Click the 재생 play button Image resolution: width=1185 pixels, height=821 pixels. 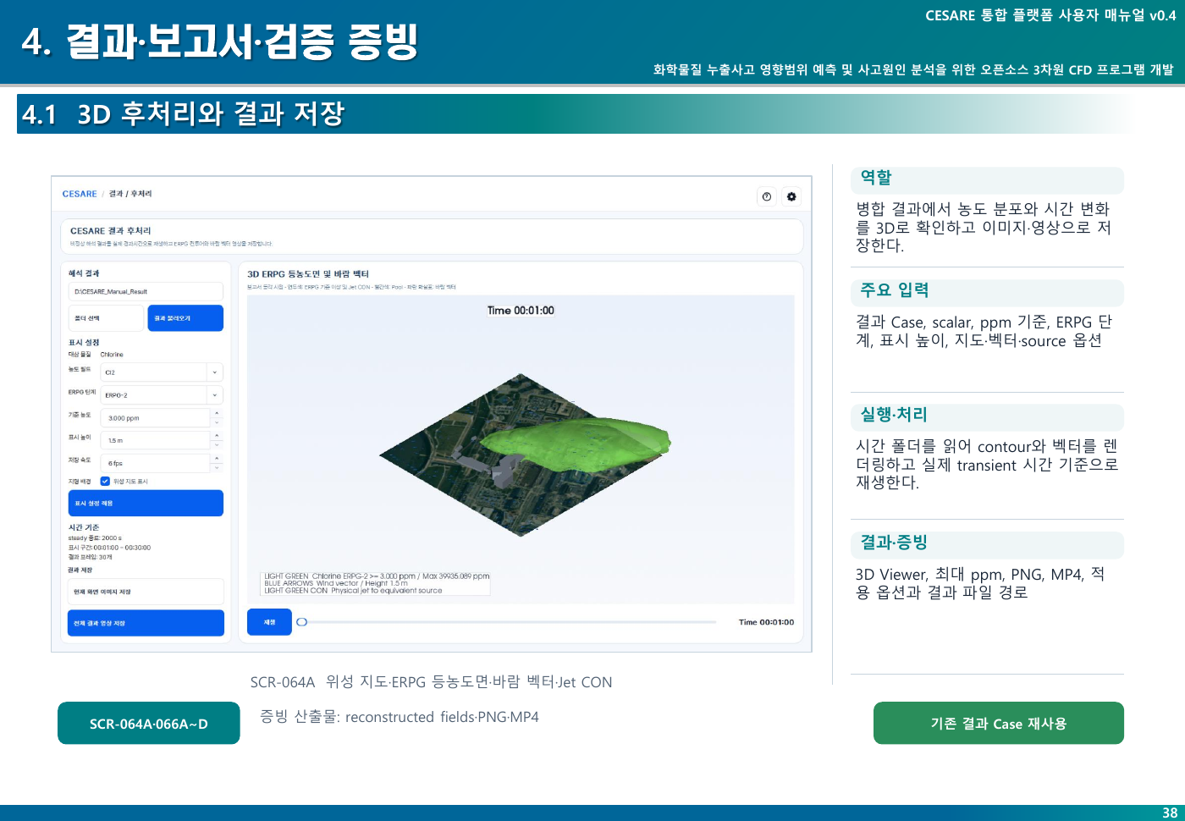pyautogui.click(x=269, y=622)
